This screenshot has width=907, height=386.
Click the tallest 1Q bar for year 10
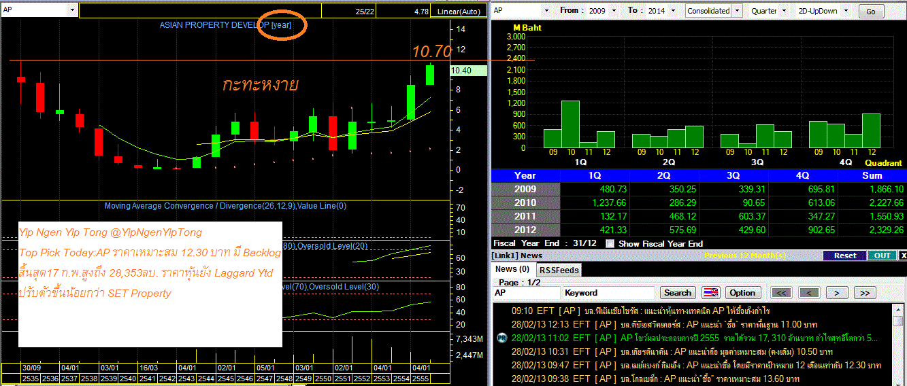(570, 124)
